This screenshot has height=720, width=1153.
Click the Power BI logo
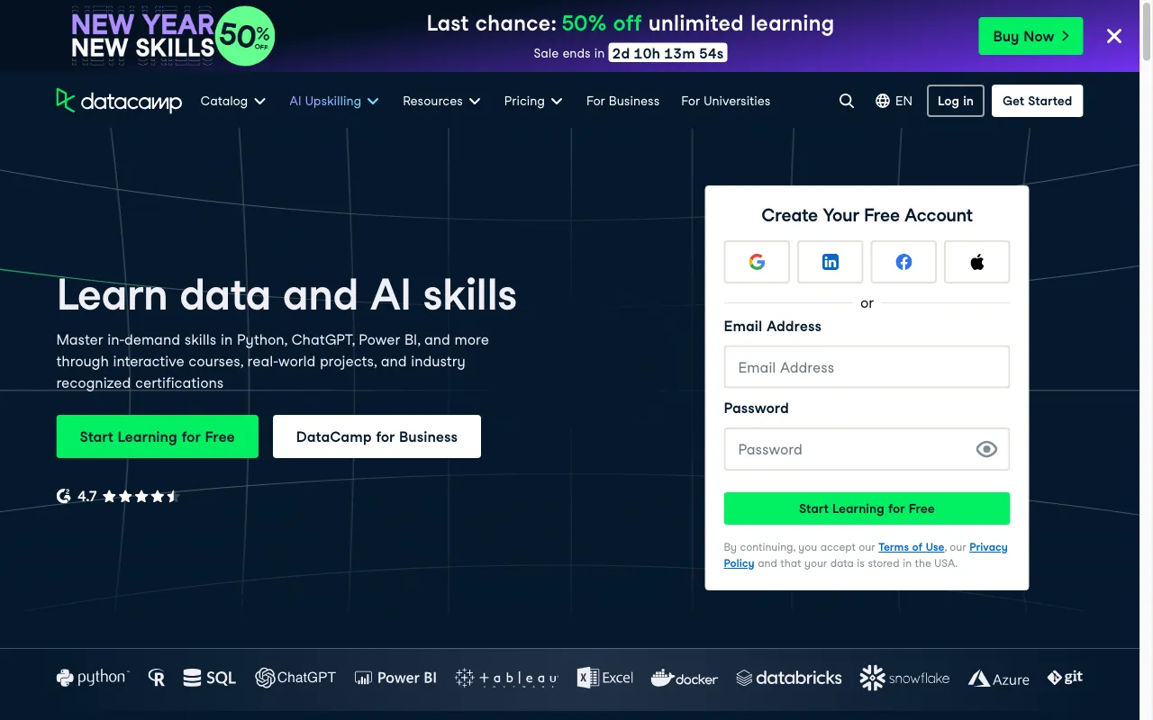point(395,678)
